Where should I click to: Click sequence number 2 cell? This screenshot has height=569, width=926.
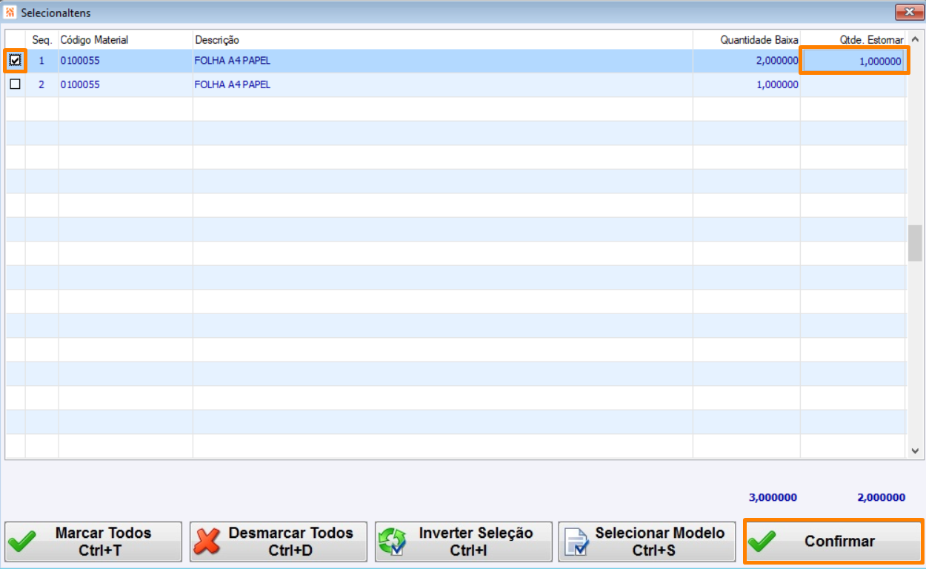42,84
